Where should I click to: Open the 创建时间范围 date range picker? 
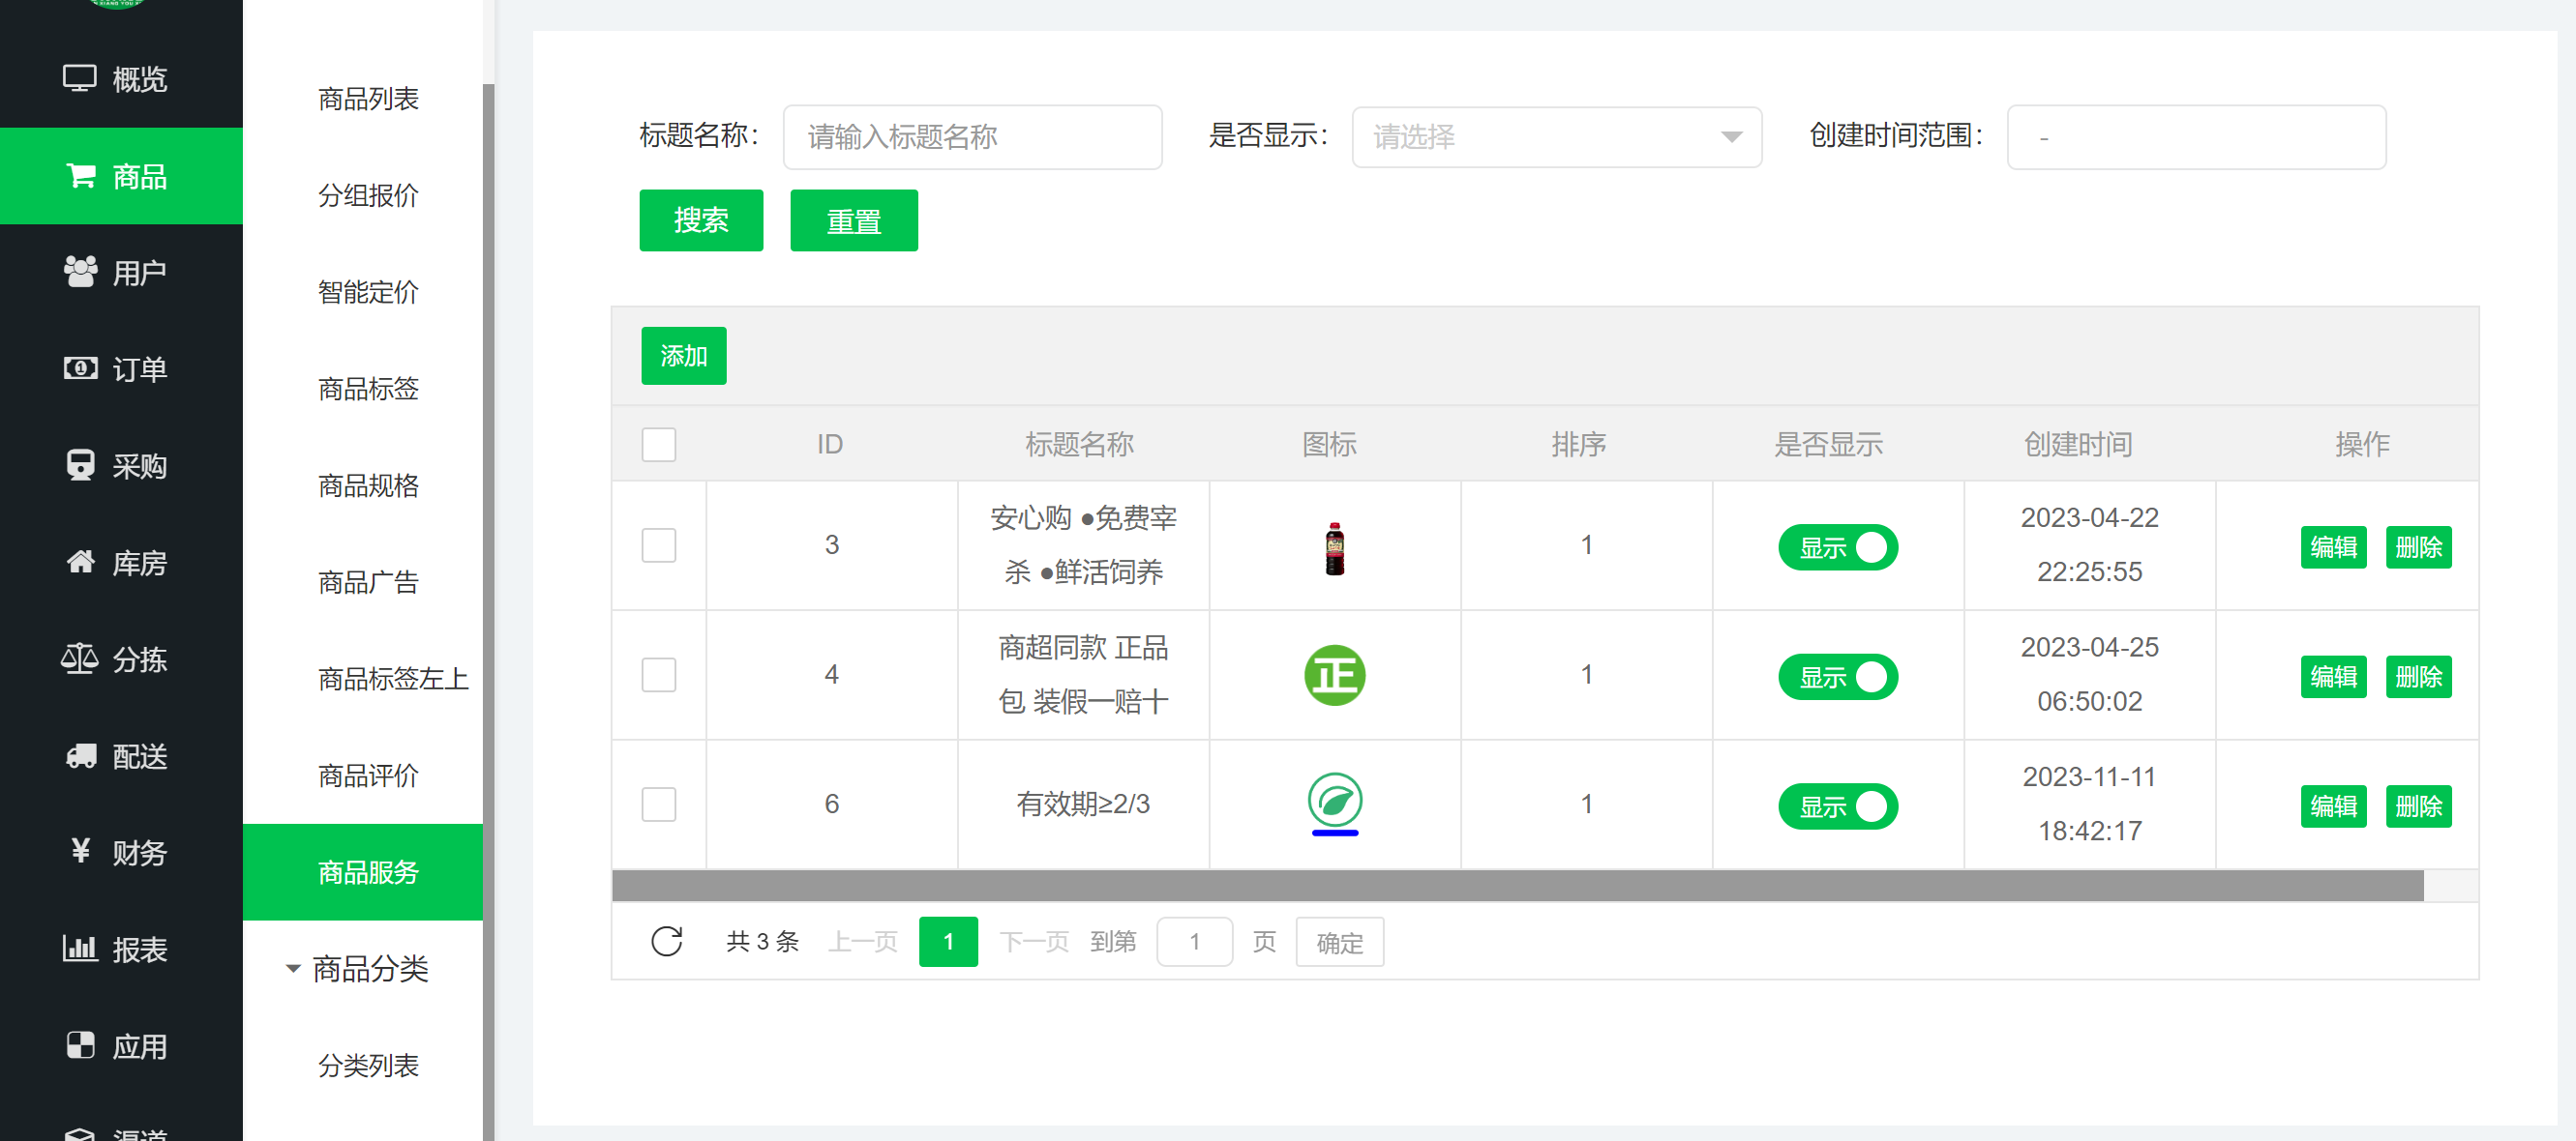pyautogui.click(x=2195, y=137)
